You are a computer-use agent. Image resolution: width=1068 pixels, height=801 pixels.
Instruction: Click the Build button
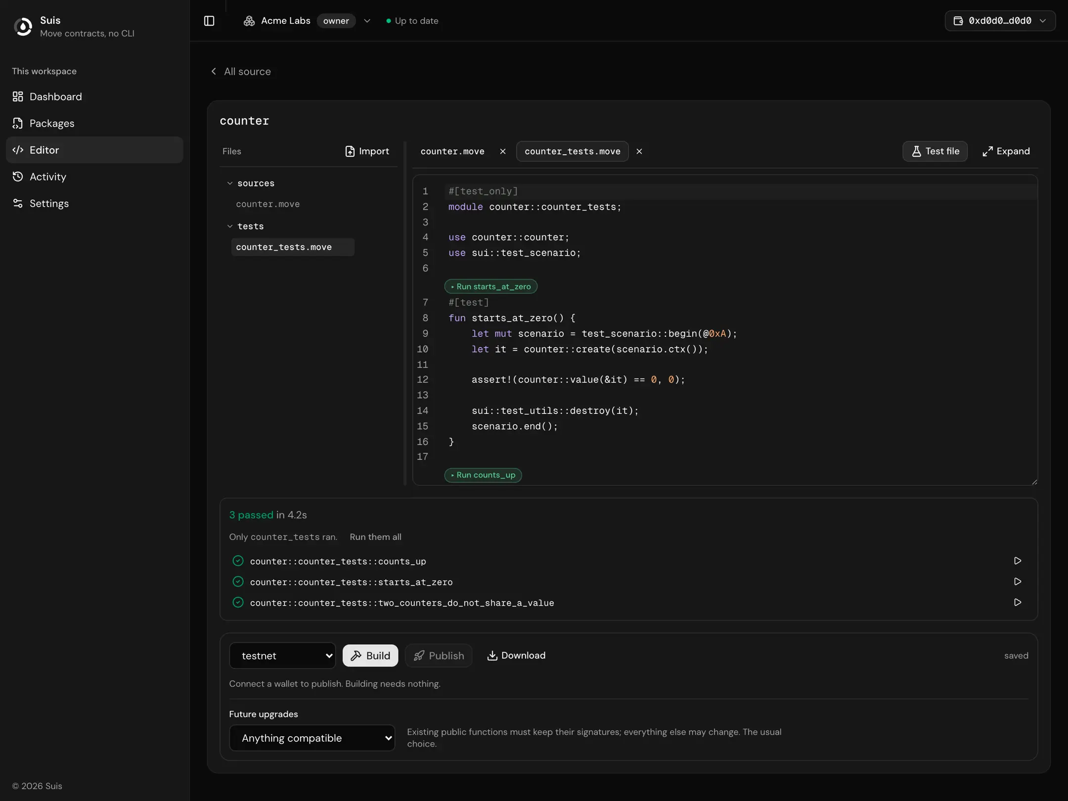(x=370, y=656)
